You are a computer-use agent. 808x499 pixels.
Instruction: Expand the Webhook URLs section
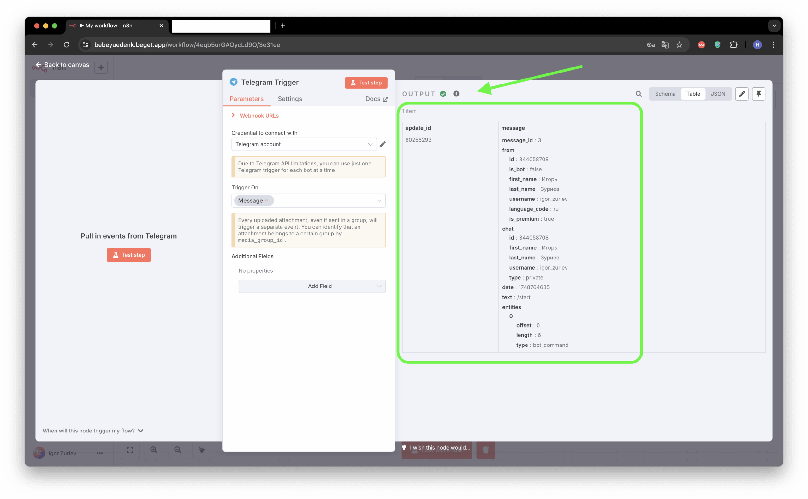pos(259,115)
